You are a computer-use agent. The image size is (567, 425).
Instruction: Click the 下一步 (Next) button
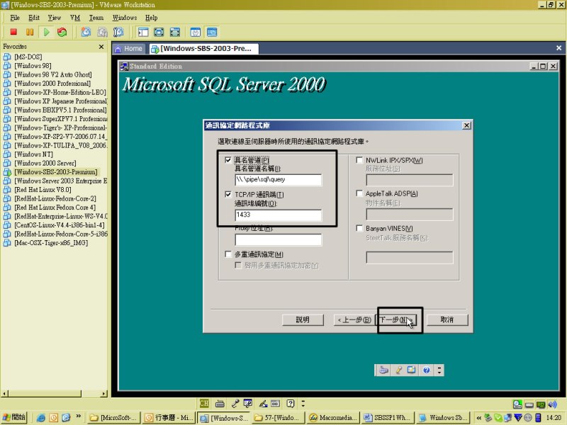coord(395,320)
